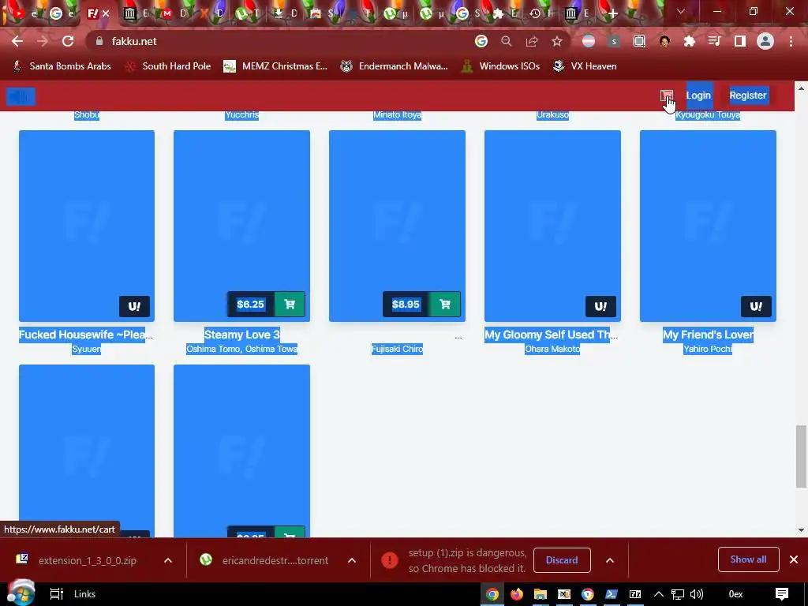Open the Windows ISOs bookmark

point(500,66)
